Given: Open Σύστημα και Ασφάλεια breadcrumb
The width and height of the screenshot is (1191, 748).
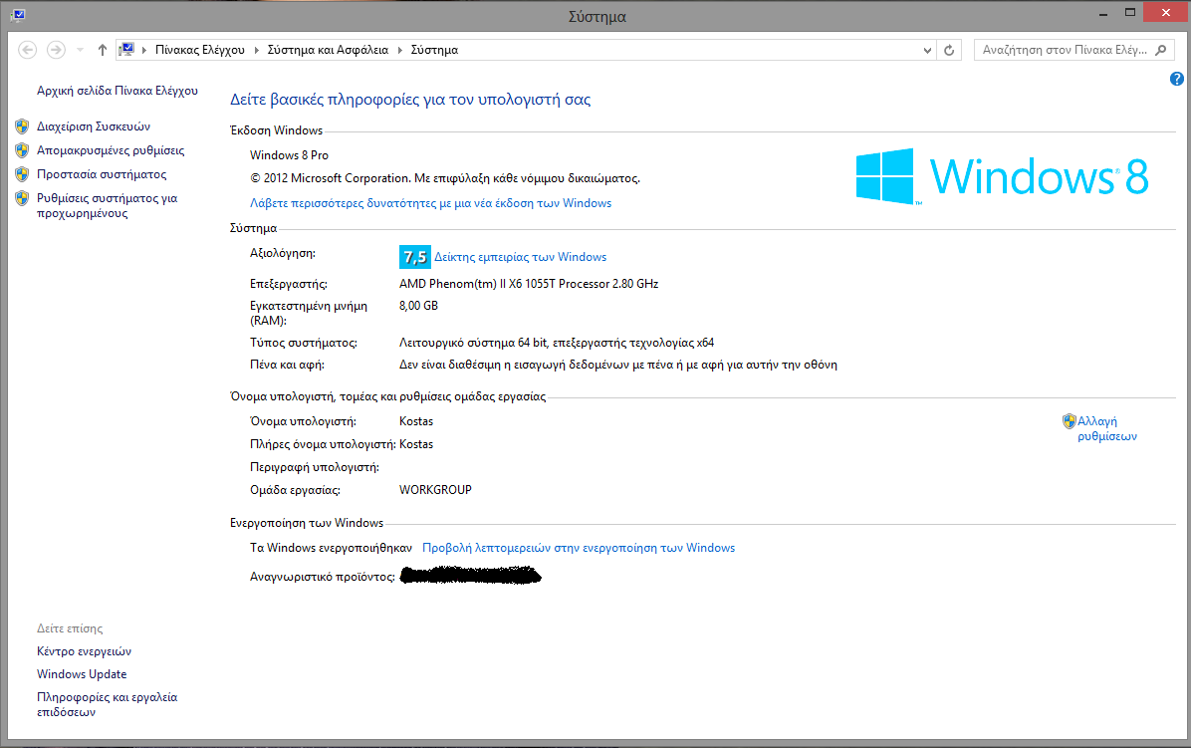Looking at the screenshot, I should click(x=328, y=50).
